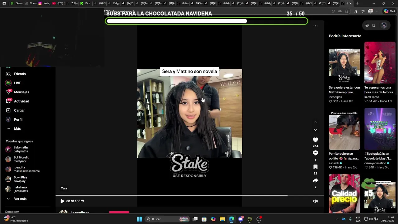Switch to the Instagram browser tab
The height and width of the screenshot is (224, 398).
(44, 3)
